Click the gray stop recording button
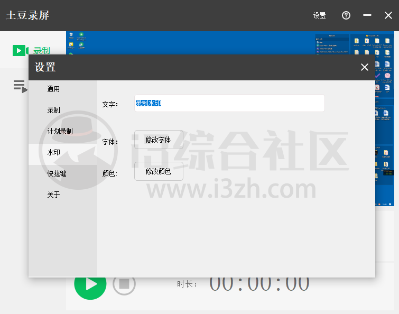Screen dimensions: 399x314 (x=124, y=284)
